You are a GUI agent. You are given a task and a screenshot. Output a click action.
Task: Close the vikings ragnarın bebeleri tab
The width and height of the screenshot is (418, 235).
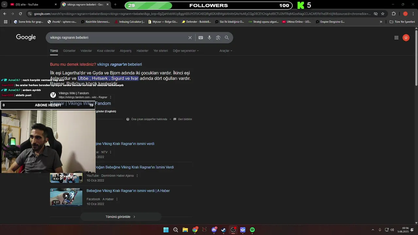click(107, 5)
